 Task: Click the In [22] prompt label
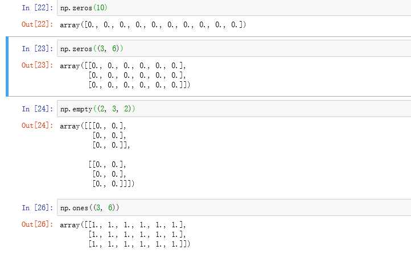(x=38, y=7)
